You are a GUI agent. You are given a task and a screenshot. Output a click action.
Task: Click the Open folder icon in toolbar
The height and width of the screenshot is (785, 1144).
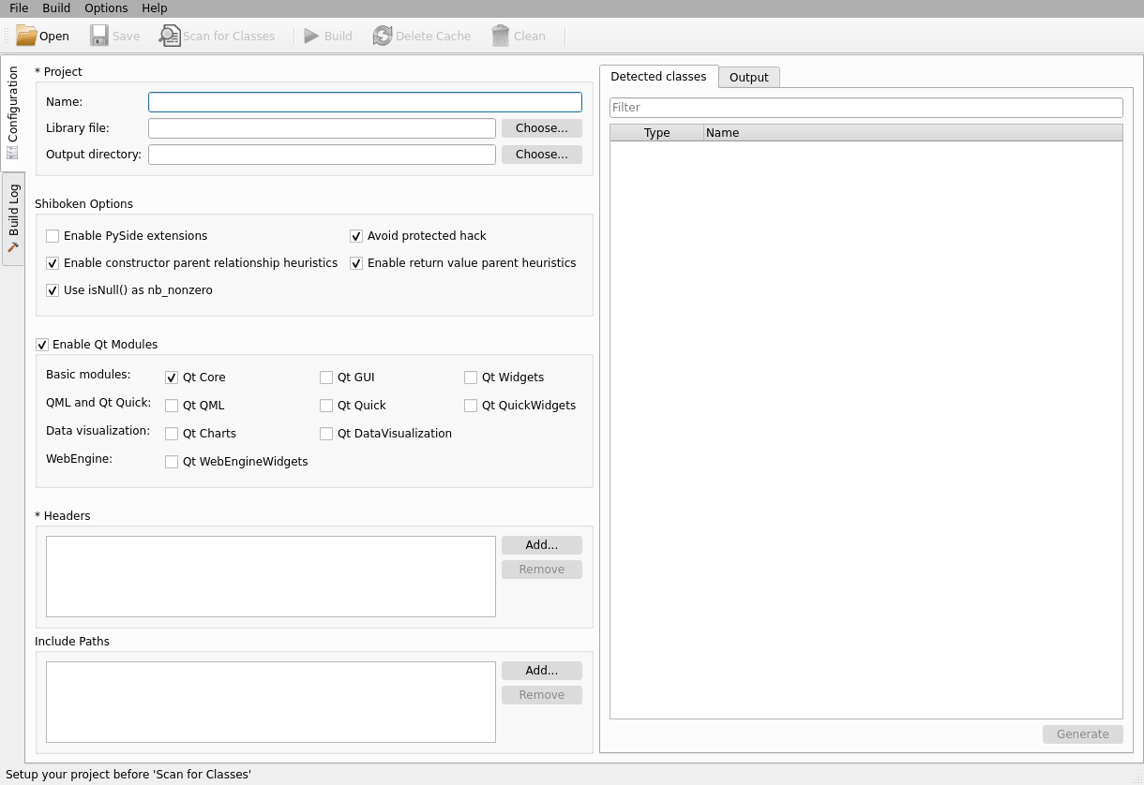point(26,36)
